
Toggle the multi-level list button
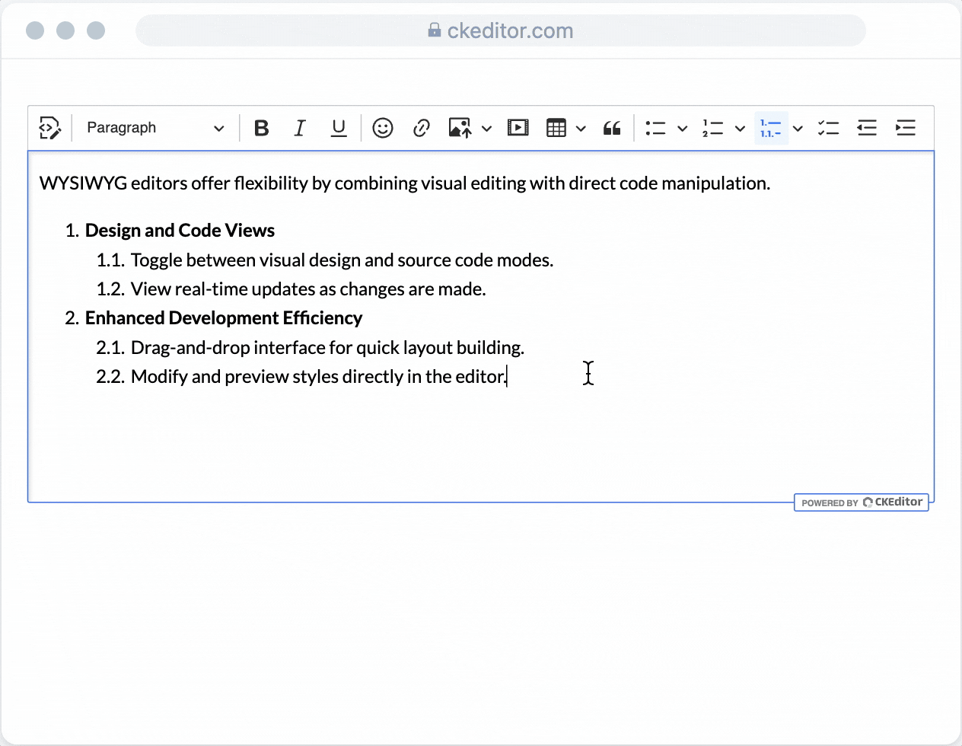click(771, 128)
